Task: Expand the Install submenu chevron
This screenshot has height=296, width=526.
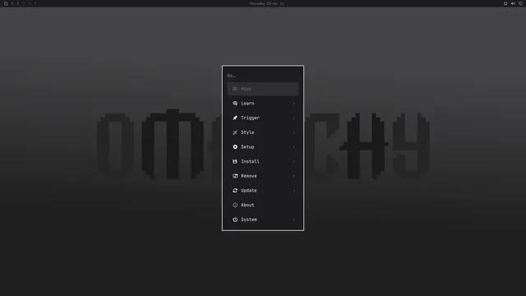Action: (x=294, y=162)
